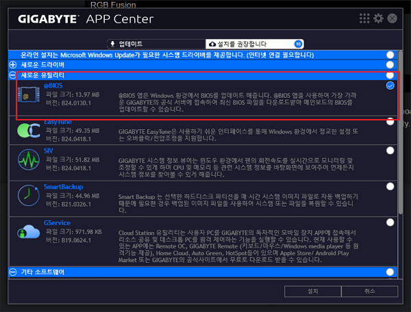Click the EasyTune OC icon
This screenshot has width=411, height=312.
pos(29,131)
